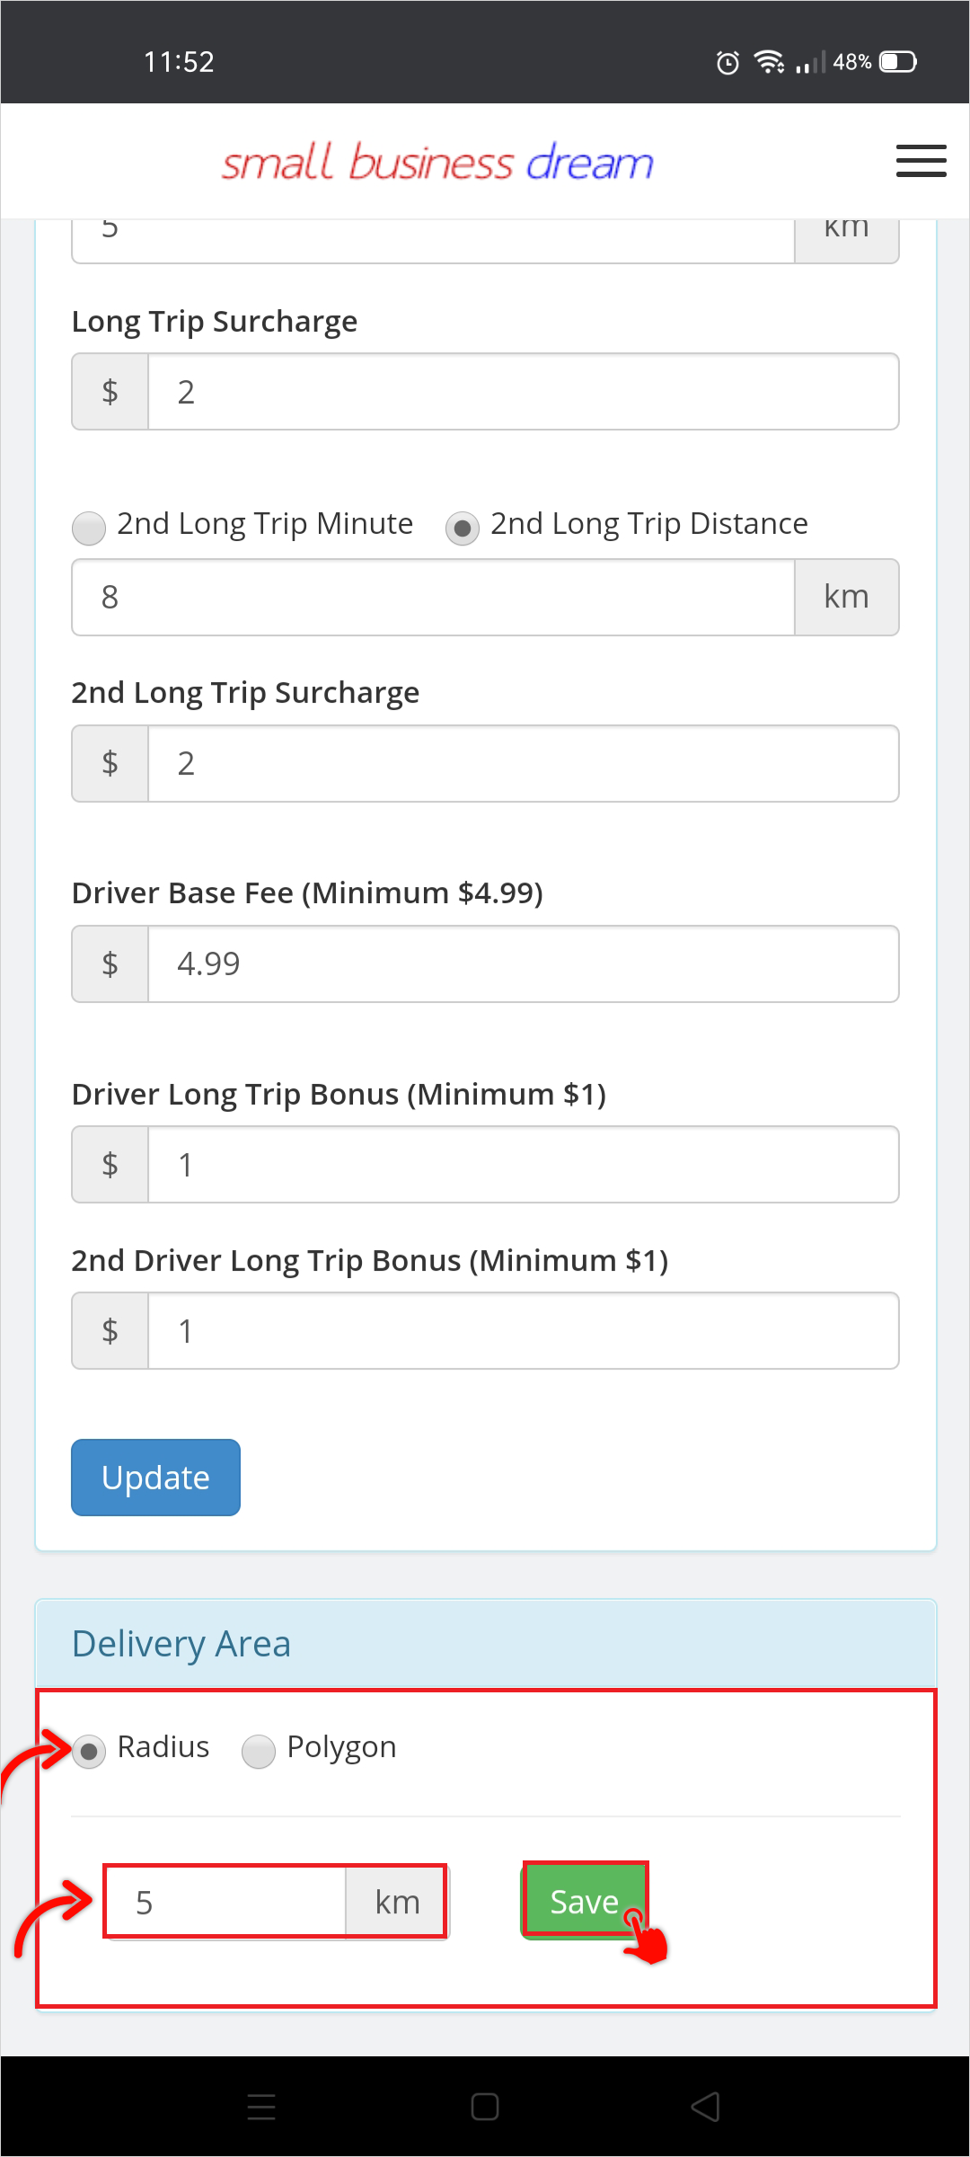The width and height of the screenshot is (970, 2157).
Task: Click the blue Update button
Action: click(154, 1477)
